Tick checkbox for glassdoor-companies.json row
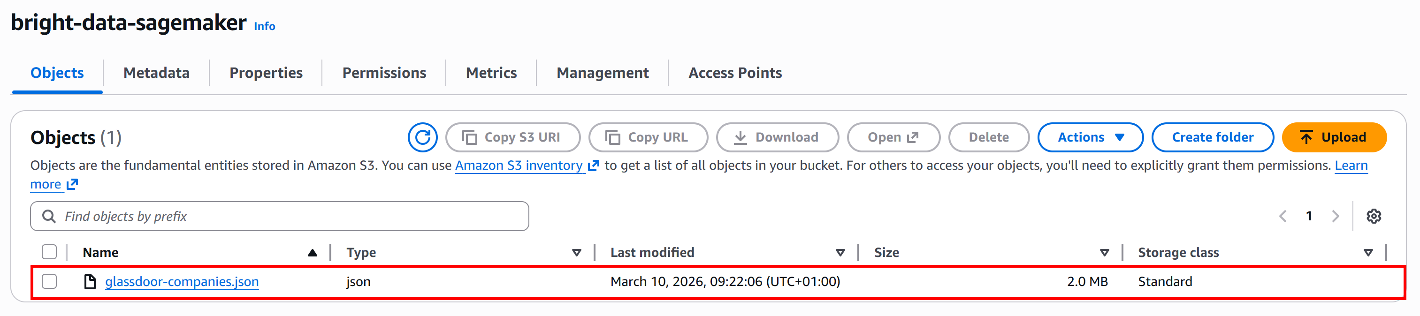Screen dimensions: 1420x316 coord(49,281)
